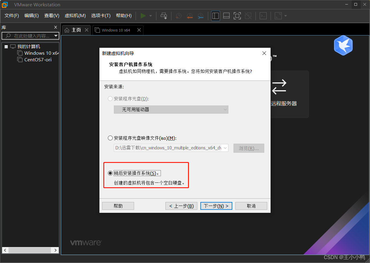Open stretch display dropdown arrow
This screenshot has height=263, width=370.
pos(286,16)
